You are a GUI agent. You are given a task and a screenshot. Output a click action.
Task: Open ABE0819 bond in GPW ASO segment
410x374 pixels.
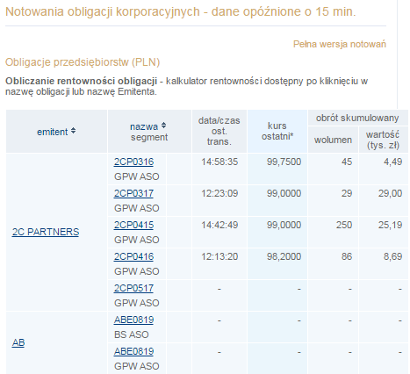click(x=133, y=351)
